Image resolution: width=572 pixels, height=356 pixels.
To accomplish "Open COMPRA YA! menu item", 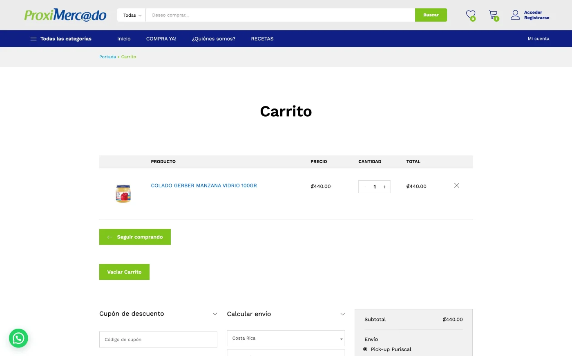I will (161, 39).
